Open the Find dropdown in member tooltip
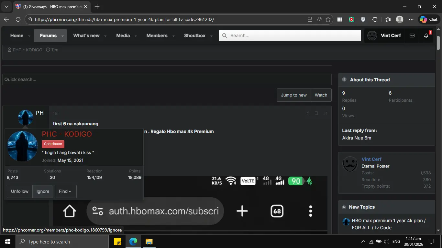This screenshot has height=248, width=442. tap(65, 191)
